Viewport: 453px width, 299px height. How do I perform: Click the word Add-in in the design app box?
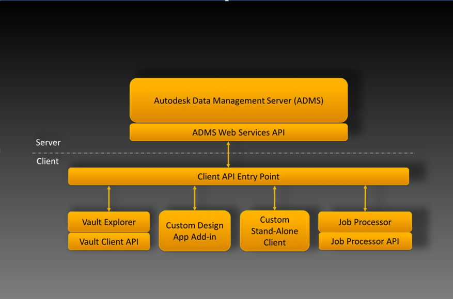click(x=204, y=237)
